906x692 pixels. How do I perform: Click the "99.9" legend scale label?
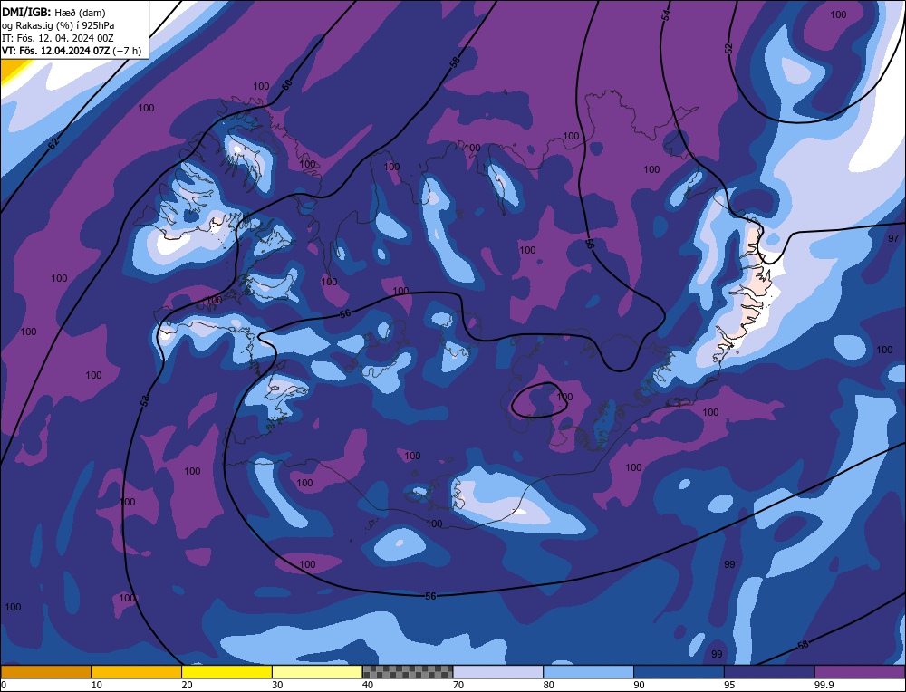tap(824, 685)
